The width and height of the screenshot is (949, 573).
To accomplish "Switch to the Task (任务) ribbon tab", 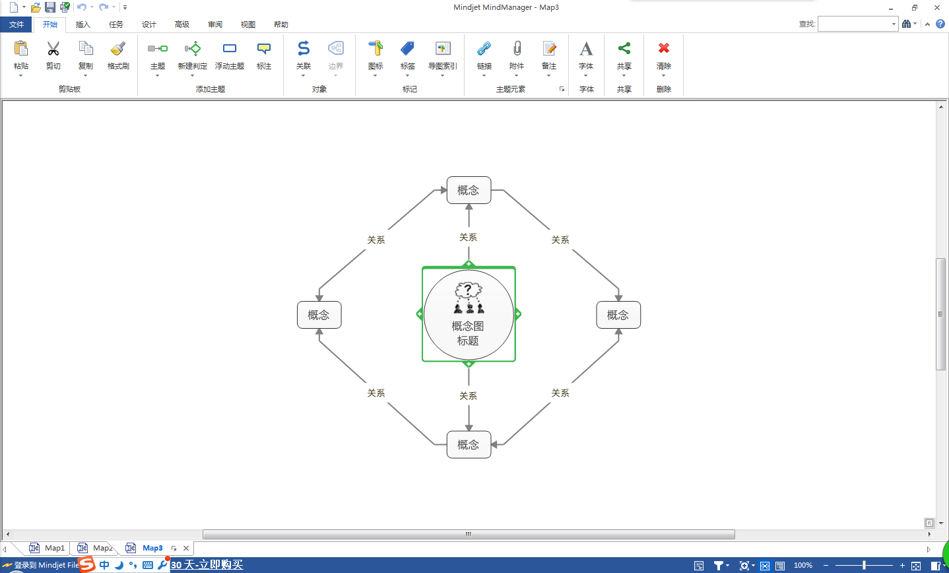I will click(116, 24).
